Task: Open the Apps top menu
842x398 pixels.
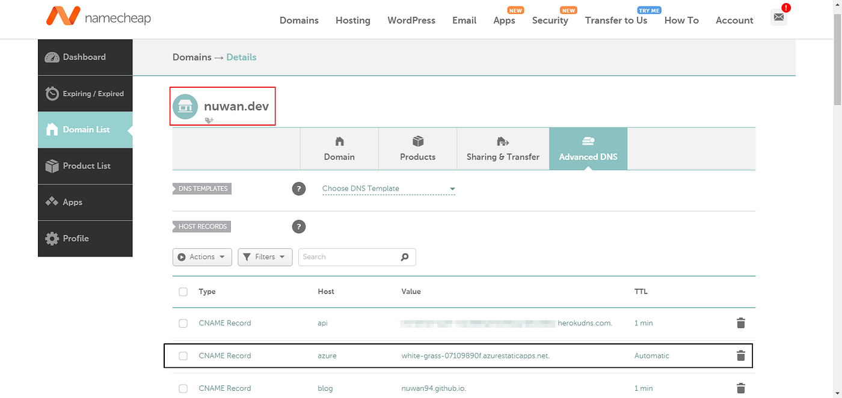Action: (x=504, y=20)
